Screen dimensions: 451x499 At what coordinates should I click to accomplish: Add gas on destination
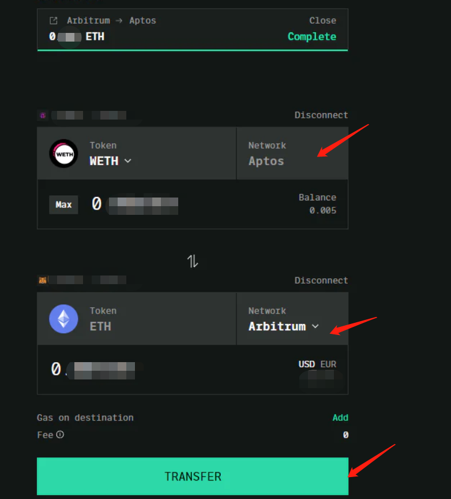coord(340,418)
